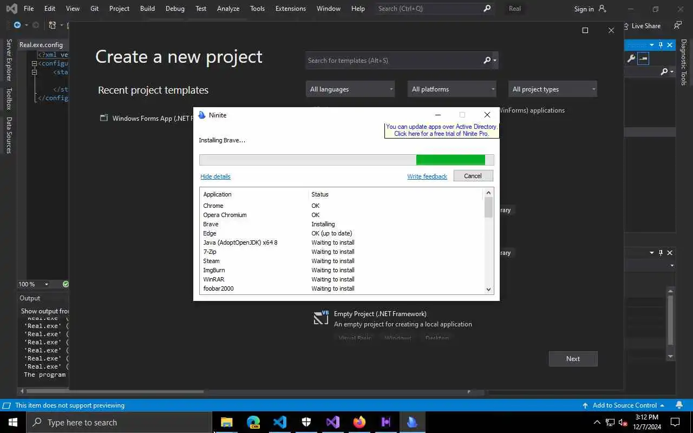Viewport: 693px width, 433px height.
Task: Collapse the configuration XML node
Action: point(34,63)
